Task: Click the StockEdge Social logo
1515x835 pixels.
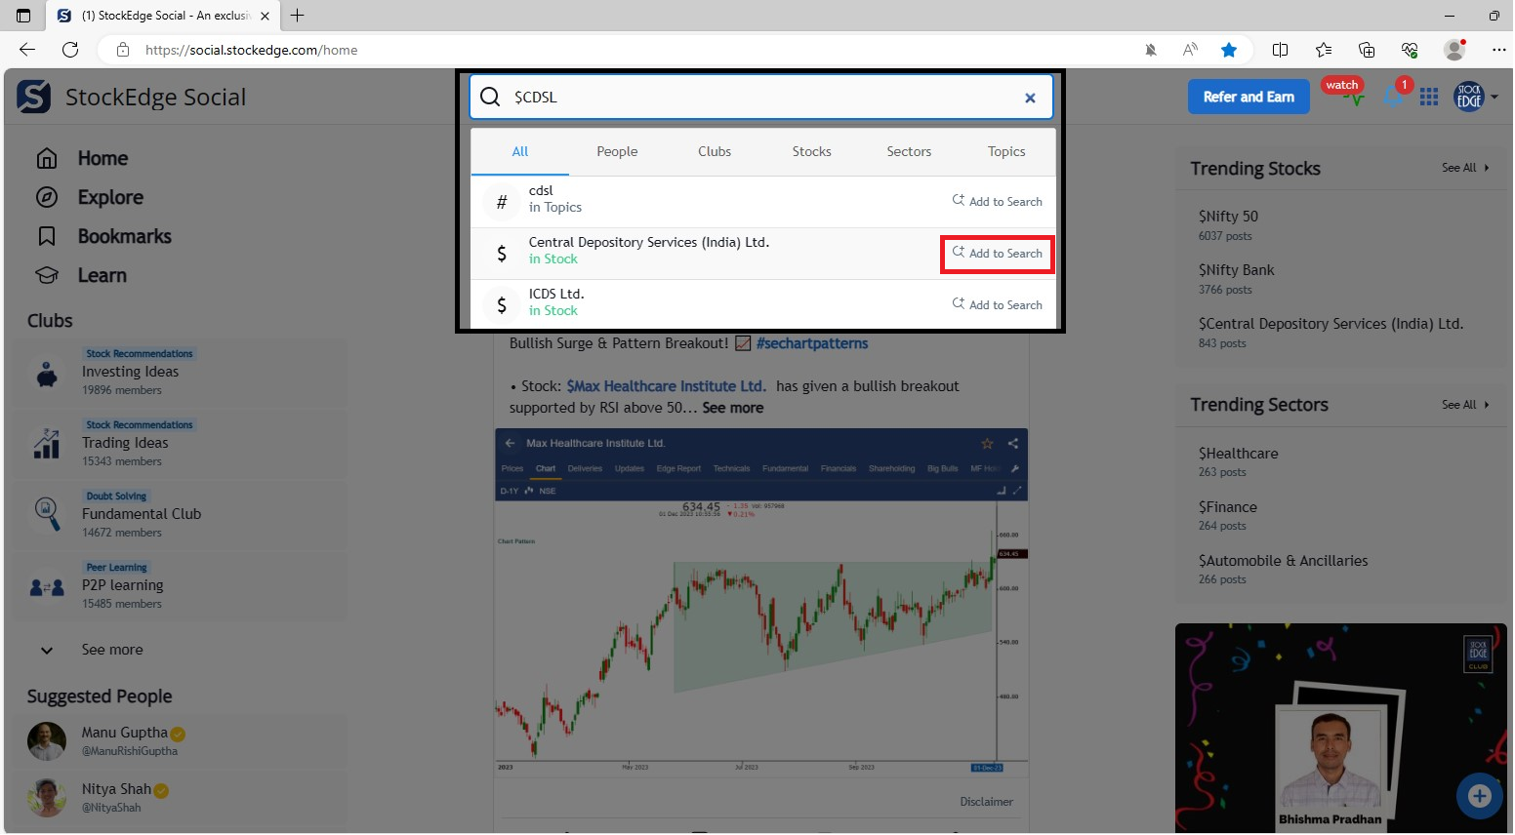Action: click(34, 97)
